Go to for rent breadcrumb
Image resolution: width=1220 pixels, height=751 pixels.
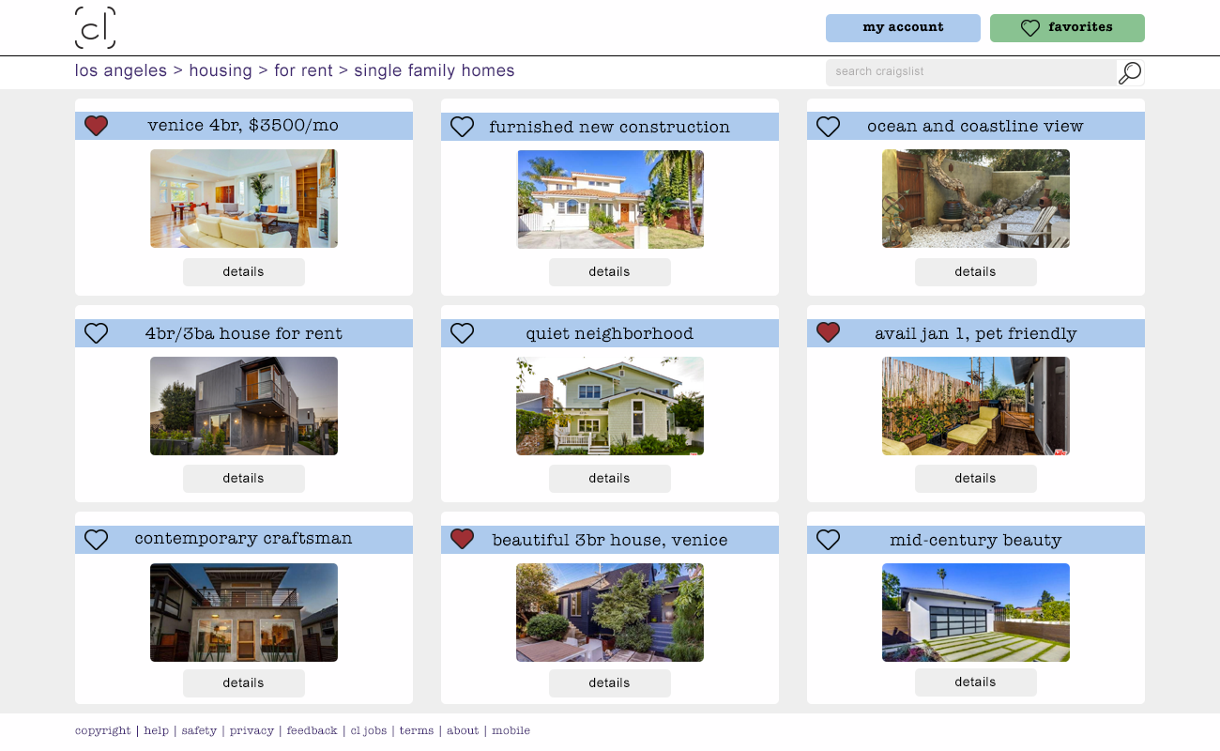pyautogui.click(x=303, y=71)
